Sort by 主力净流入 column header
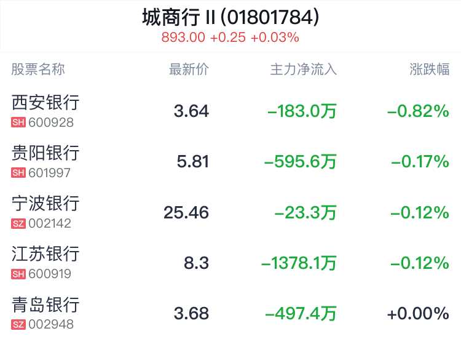 (304, 70)
